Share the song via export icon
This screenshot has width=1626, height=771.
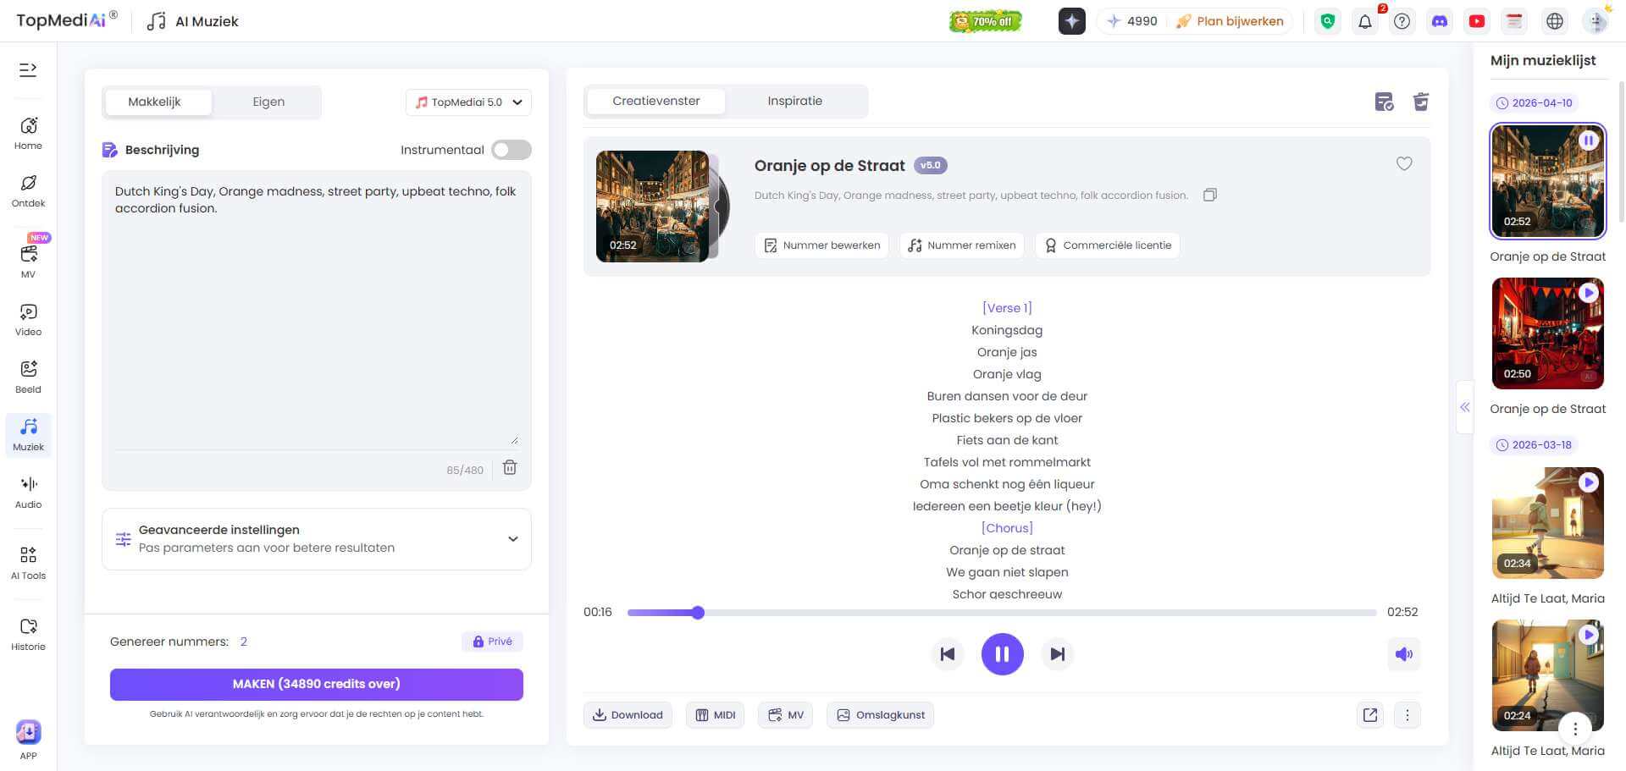pyautogui.click(x=1370, y=715)
